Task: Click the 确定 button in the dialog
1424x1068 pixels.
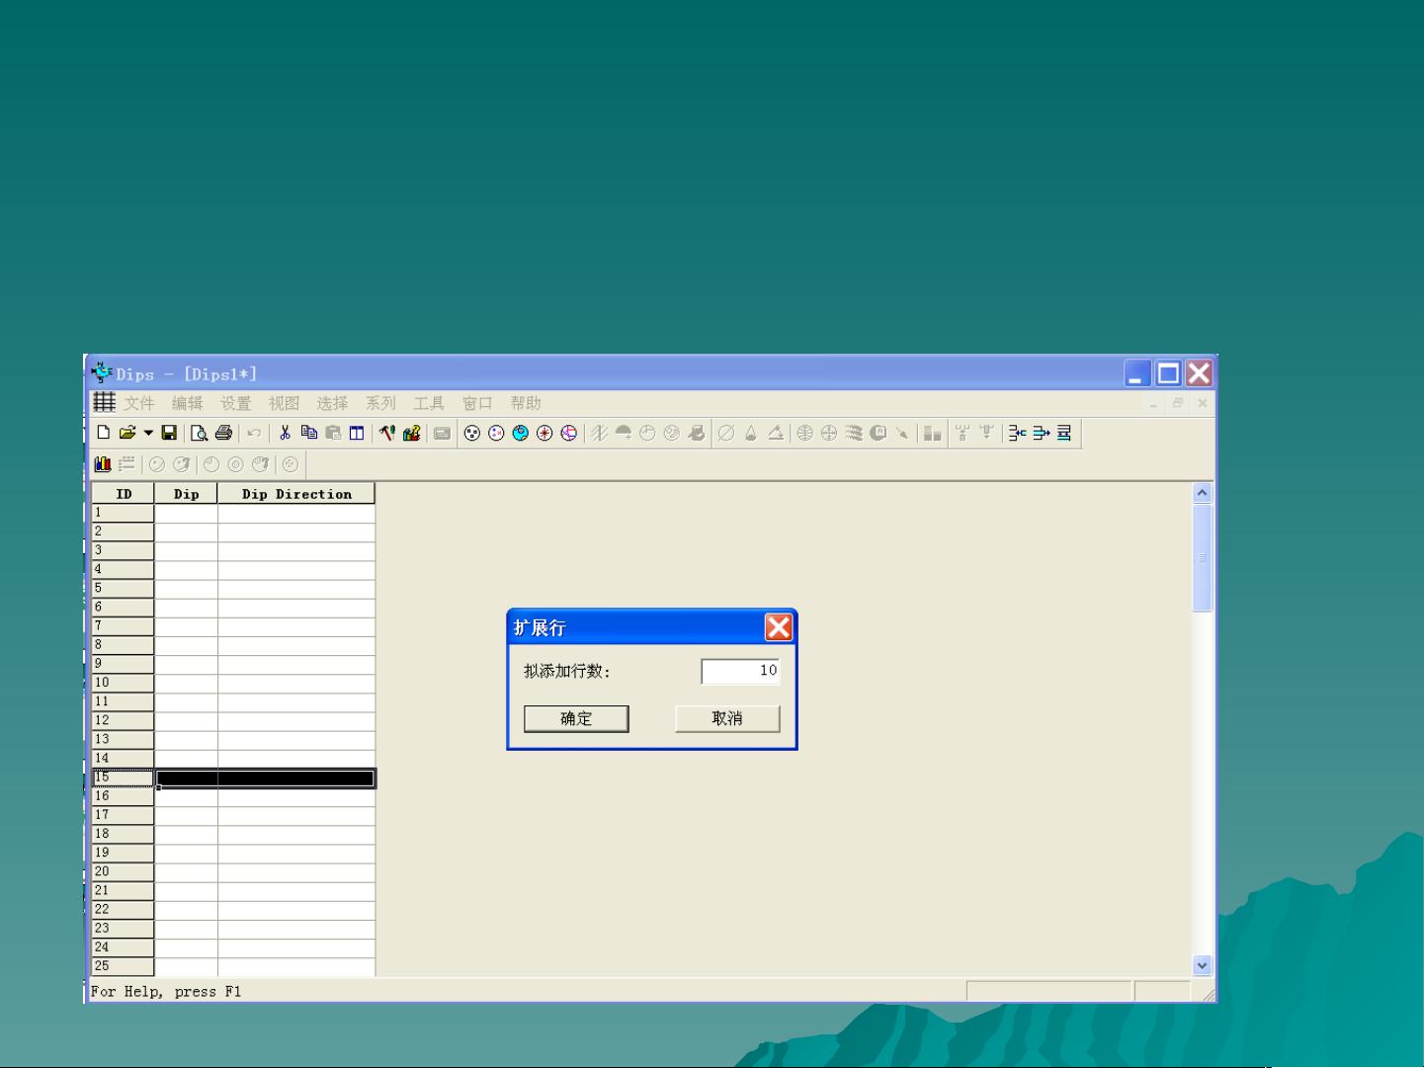Action: pyautogui.click(x=576, y=718)
